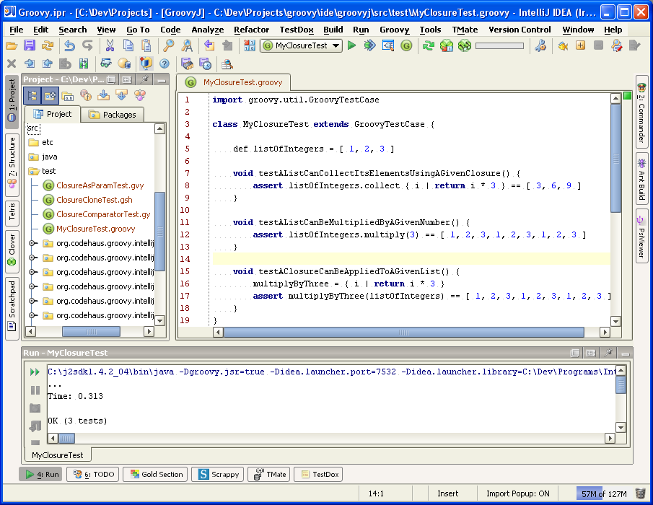Rerun tests with the double green arrow

35,372
